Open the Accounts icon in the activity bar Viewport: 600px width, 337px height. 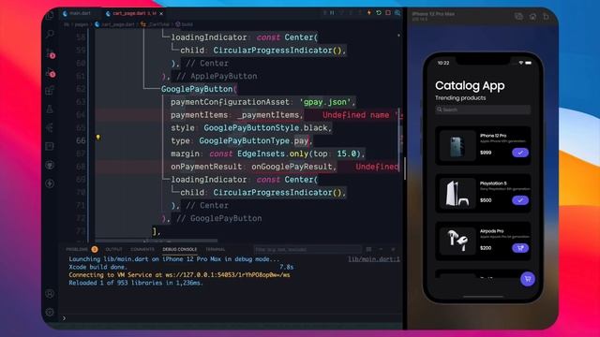click(x=50, y=294)
